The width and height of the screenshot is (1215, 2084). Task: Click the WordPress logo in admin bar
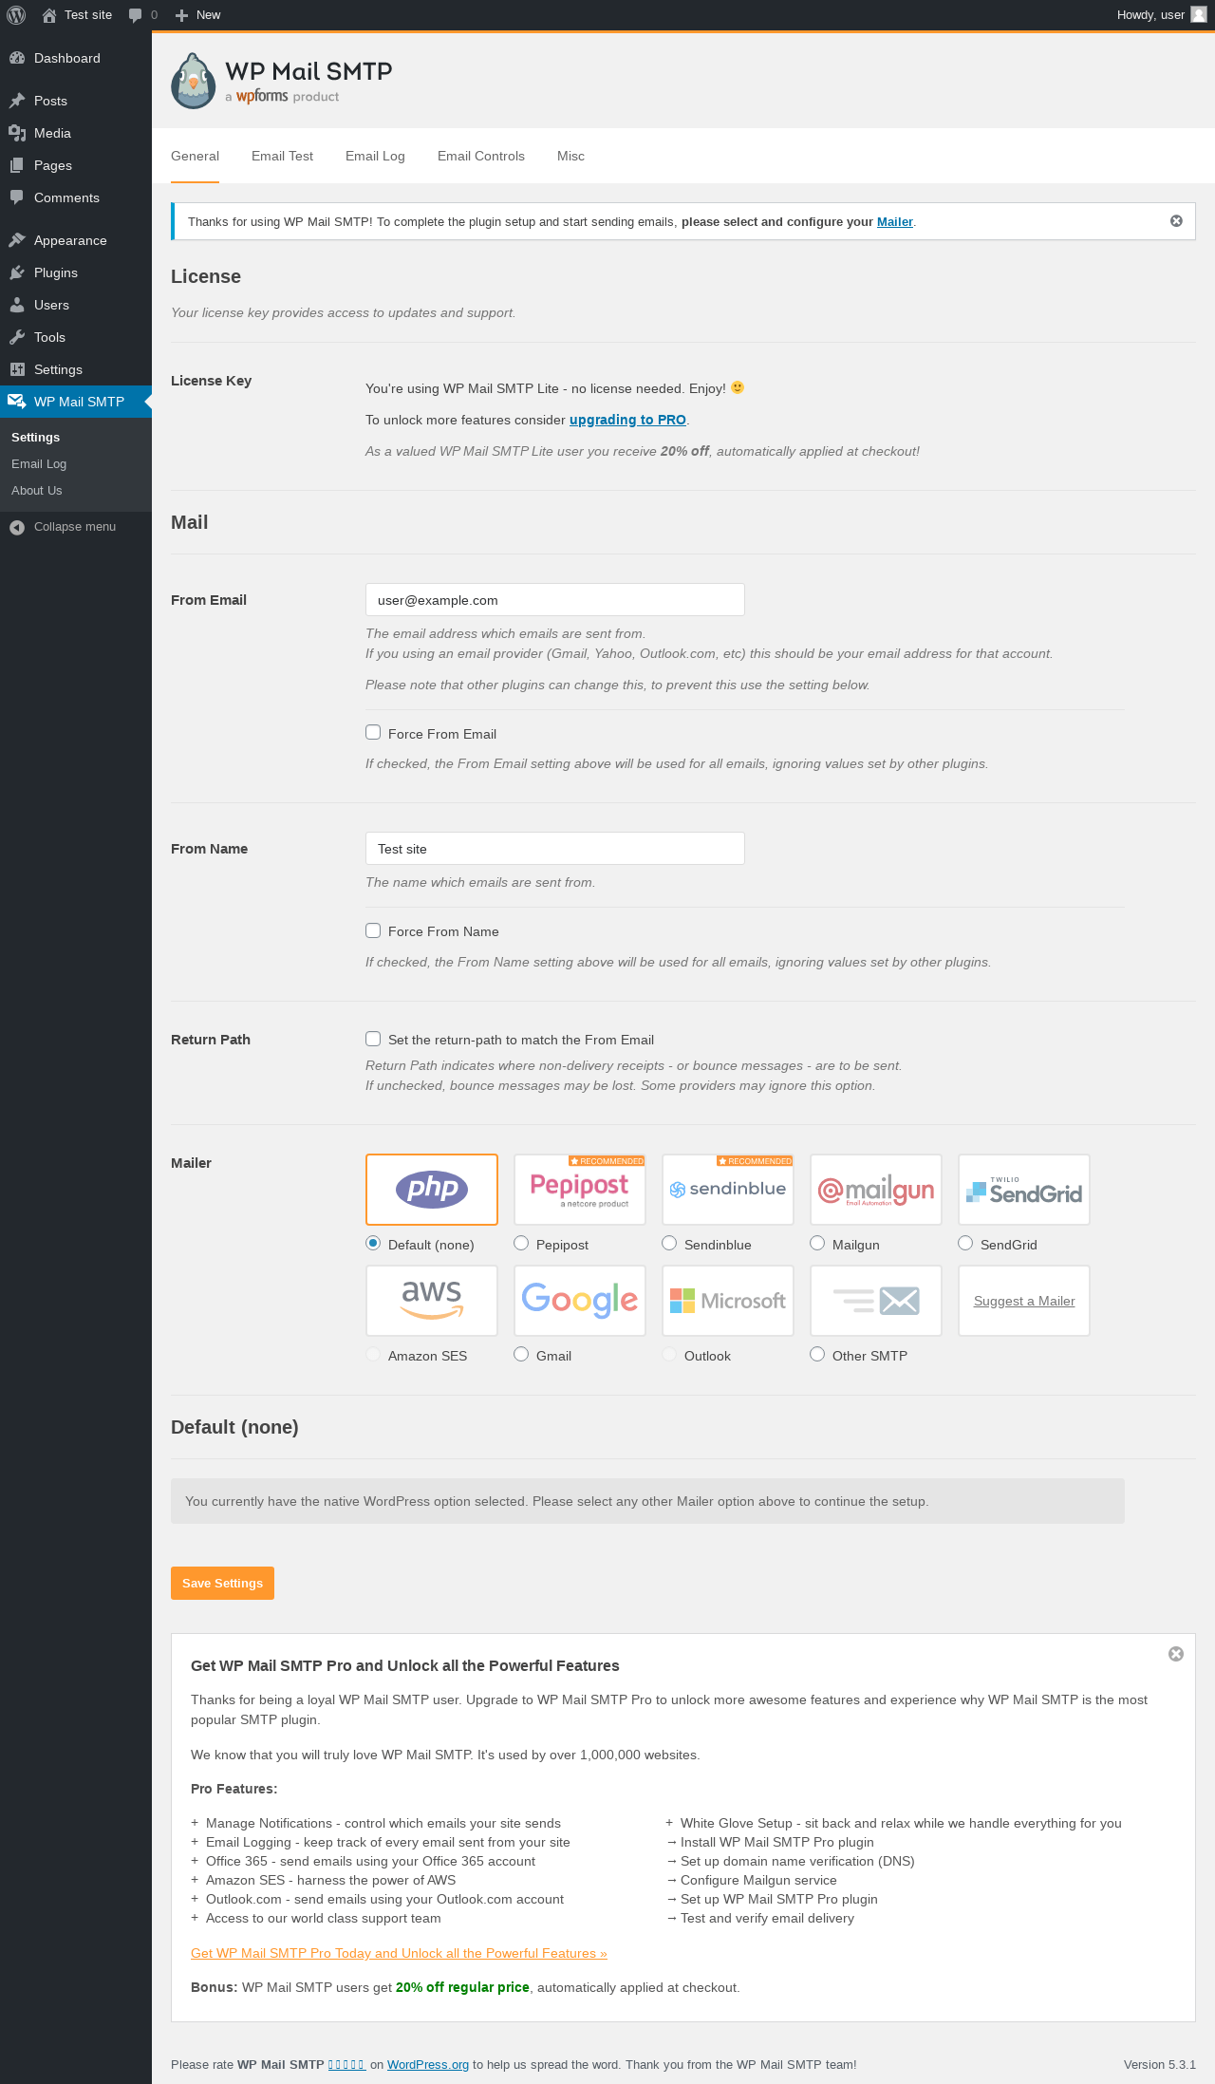coord(16,15)
